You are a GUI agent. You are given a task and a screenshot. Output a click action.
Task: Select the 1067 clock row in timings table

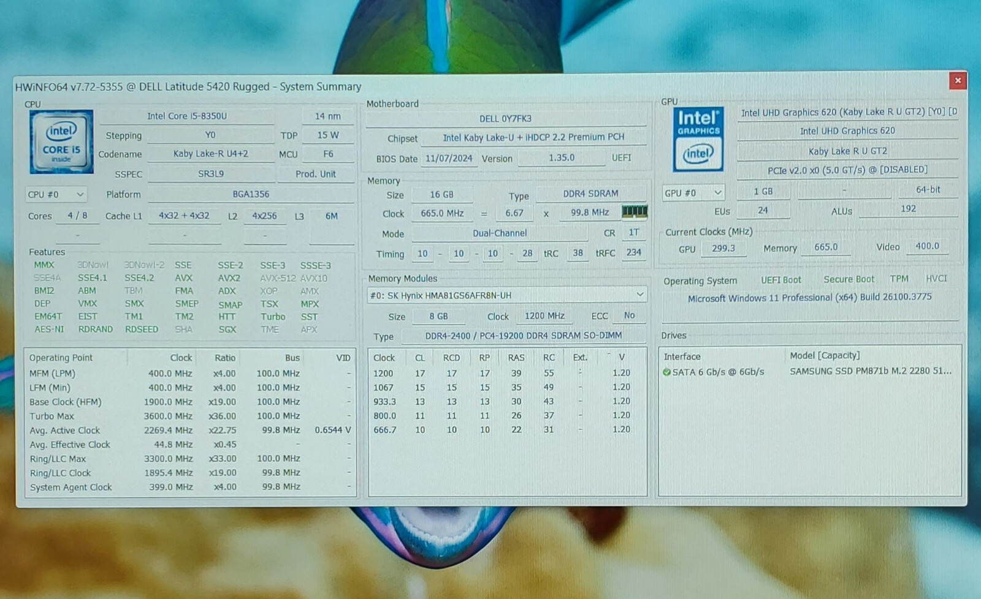507,387
